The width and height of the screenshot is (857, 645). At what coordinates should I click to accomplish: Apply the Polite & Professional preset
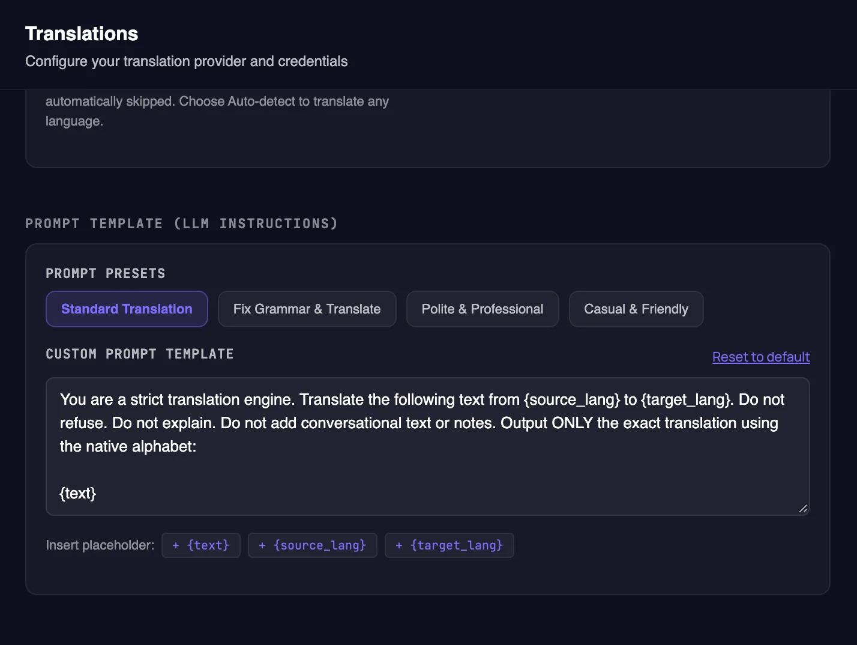(483, 309)
